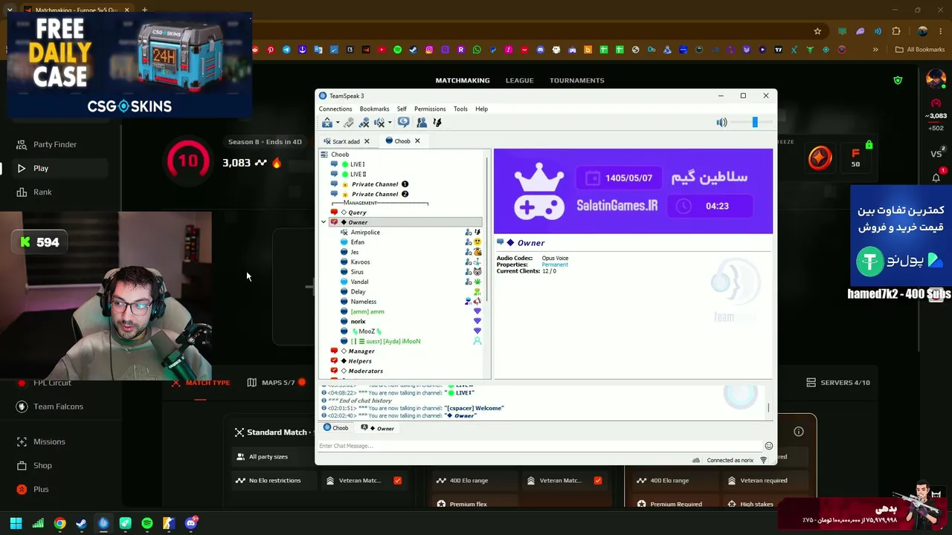Switch to the Owner chat tab
Image resolution: width=952 pixels, height=535 pixels.
(x=378, y=428)
